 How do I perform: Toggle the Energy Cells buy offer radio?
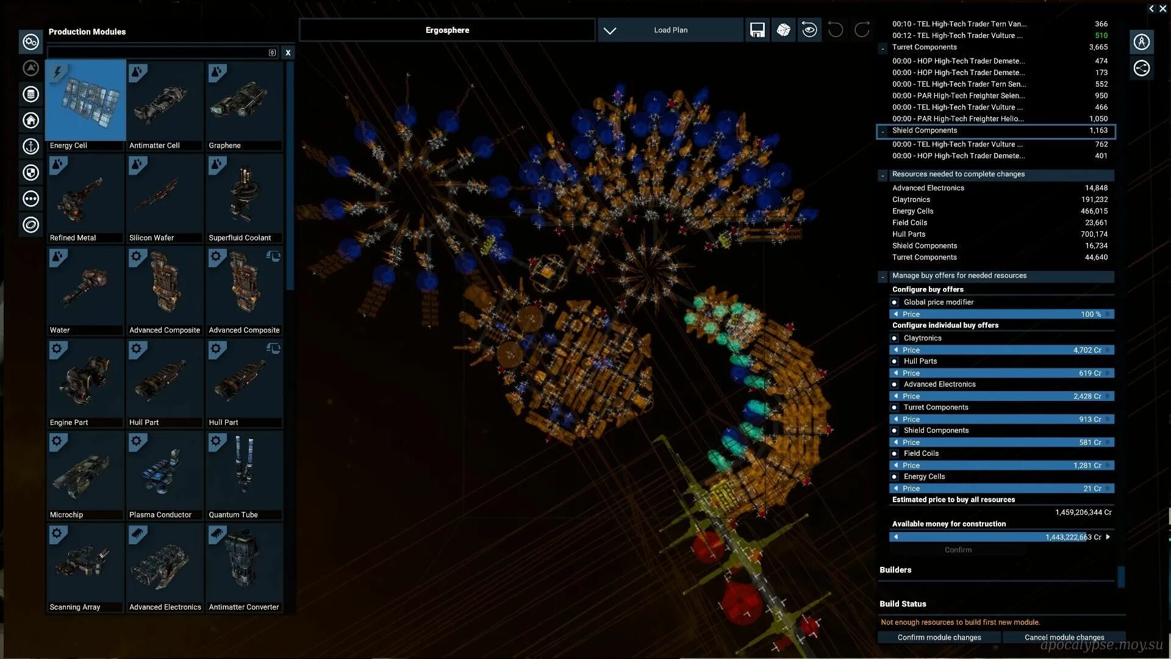[x=894, y=477]
